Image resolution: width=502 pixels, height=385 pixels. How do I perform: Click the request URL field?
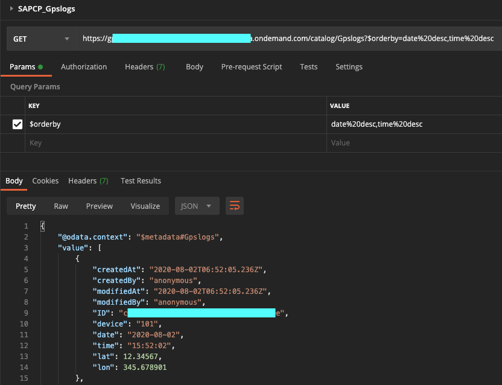[289, 39]
